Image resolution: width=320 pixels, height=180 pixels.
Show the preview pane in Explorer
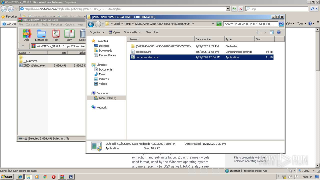pyautogui.click(x=272, y=32)
